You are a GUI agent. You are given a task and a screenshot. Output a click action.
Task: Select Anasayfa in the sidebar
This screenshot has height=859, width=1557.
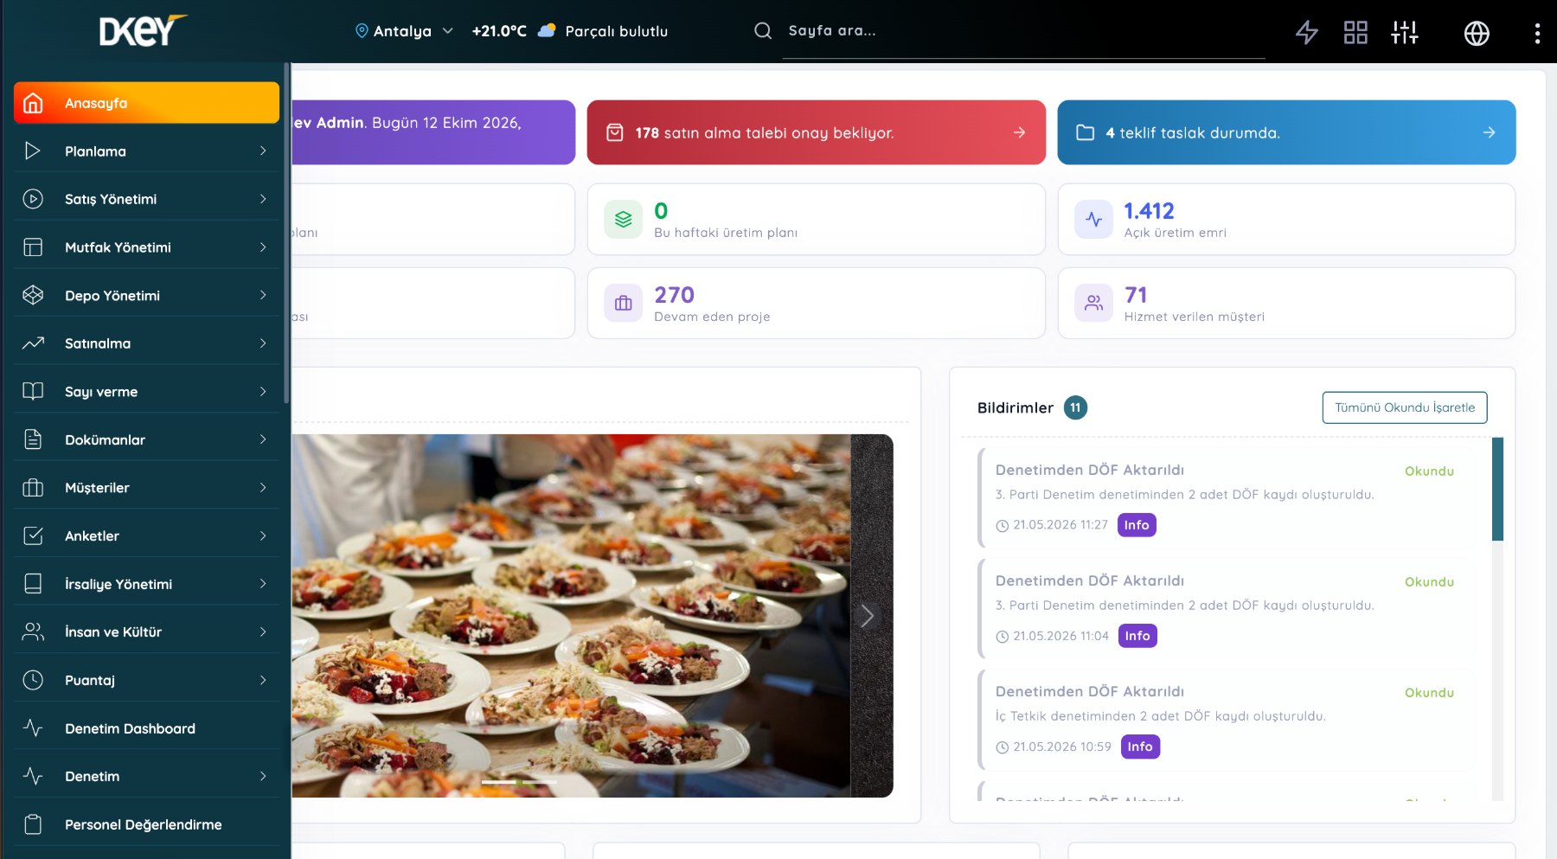(146, 103)
